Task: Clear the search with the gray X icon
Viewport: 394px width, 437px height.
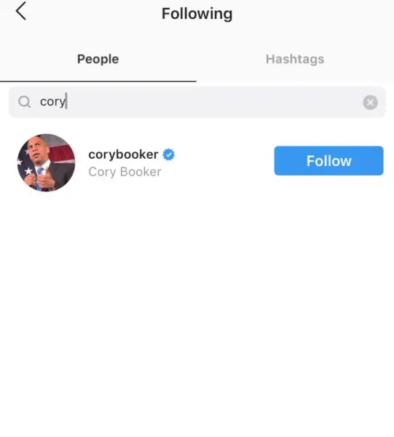Action: 370,102
